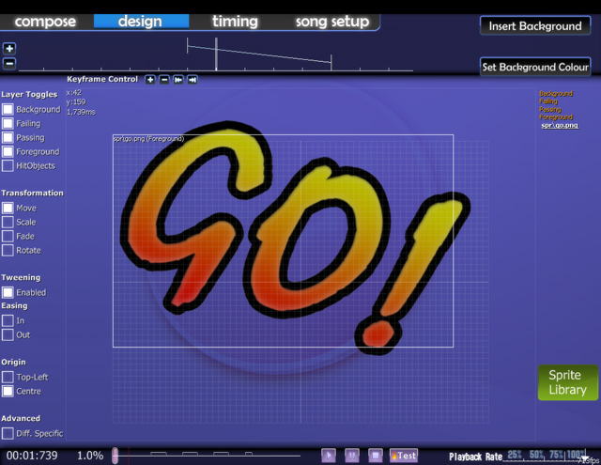Open the Sprite Library
This screenshot has height=465, width=601.
567,382
